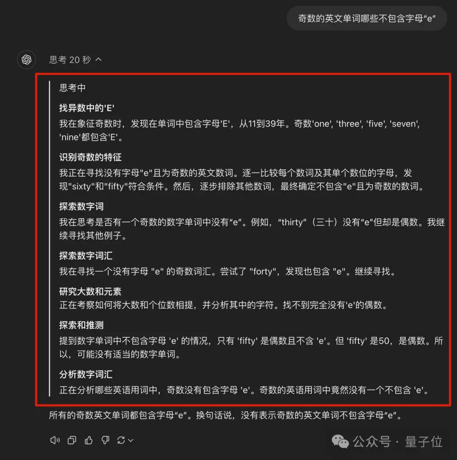Regenerate the response with the refresh icon
Image resolution: width=457 pixels, height=460 pixels.
121,440
